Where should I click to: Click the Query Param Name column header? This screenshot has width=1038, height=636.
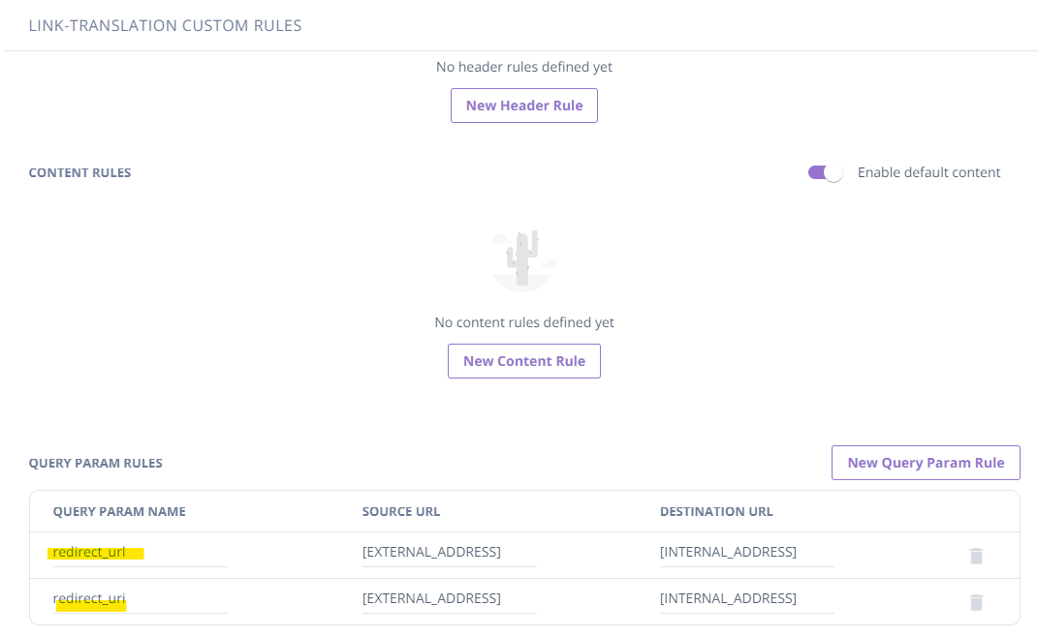click(119, 511)
